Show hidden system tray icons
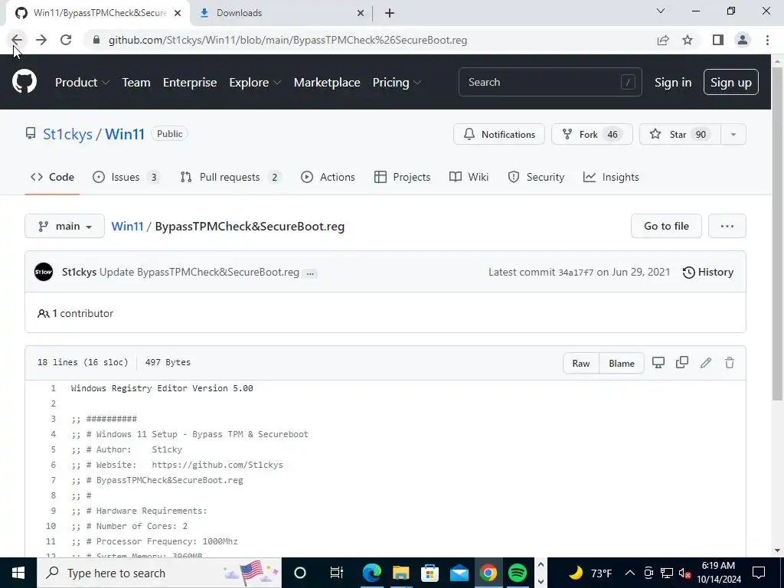784x588 pixels. coord(629,573)
